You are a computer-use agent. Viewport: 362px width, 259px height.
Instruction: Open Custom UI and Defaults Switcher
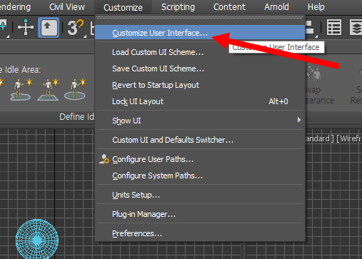point(200,140)
